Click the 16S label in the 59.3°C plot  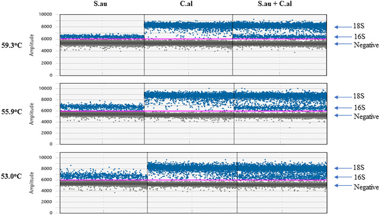(359, 37)
